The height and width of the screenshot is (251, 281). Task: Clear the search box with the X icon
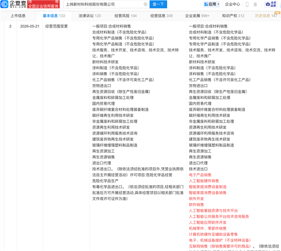146,4
